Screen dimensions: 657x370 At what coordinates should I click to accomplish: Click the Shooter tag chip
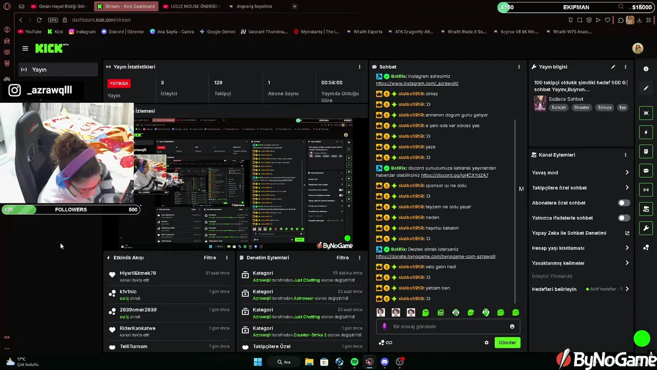pyautogui.click(x=582, y=107)
